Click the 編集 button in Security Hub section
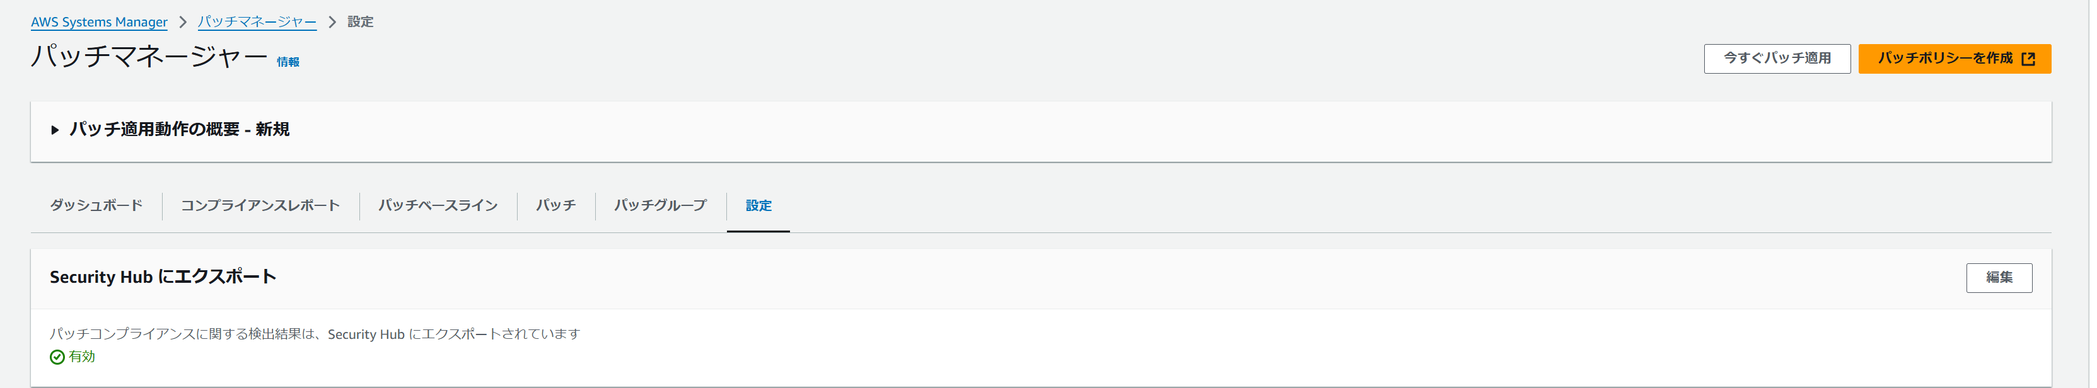Viewport: 2097px width, 388px height. [1999, 277]
